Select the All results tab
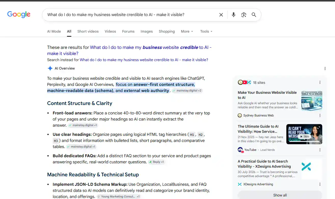 click(x=69, y=31)
